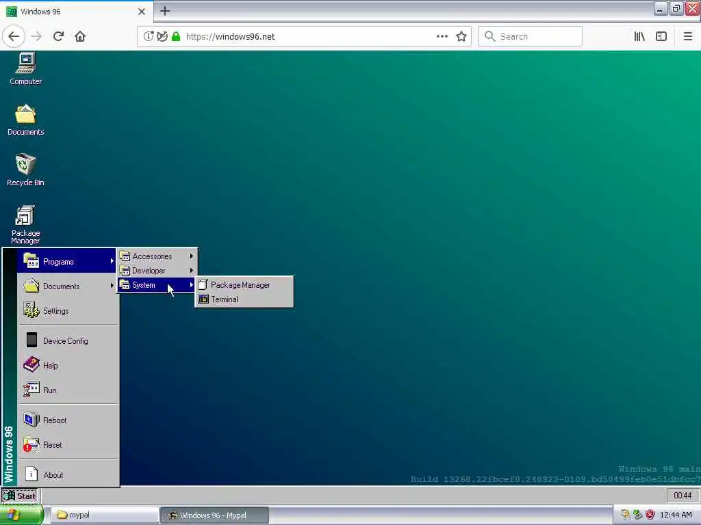Click the green network system tray icon
Viewport: 701px width, 525px height.
click(x=638, y=515)
